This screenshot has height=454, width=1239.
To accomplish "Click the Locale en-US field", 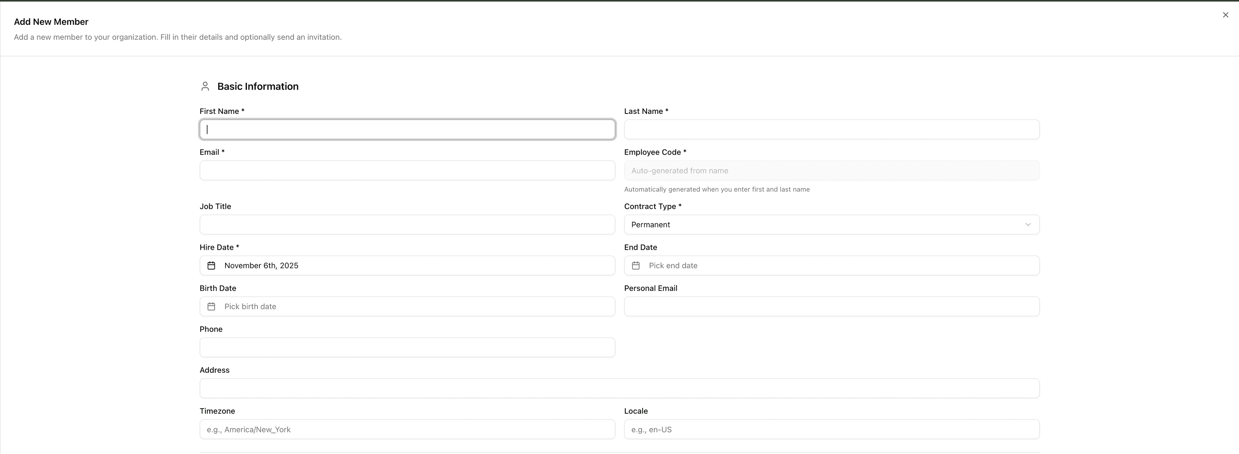I will click(831, 429).
